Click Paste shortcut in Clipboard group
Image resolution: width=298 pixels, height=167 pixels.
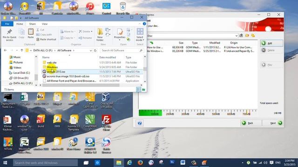46,39
